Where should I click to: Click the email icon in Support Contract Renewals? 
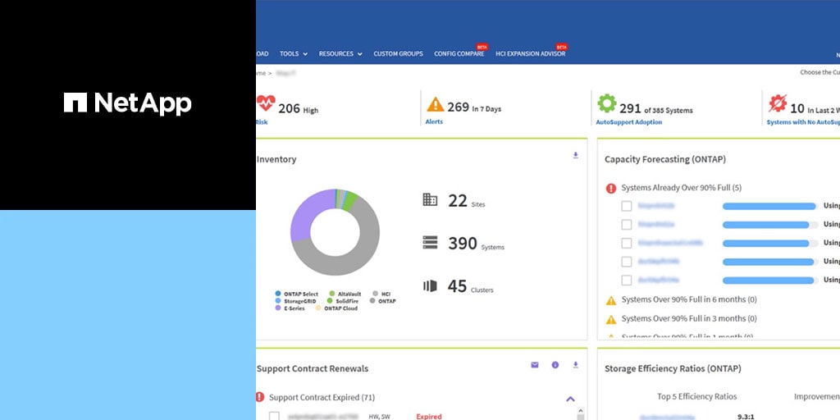tap(535, 365)
